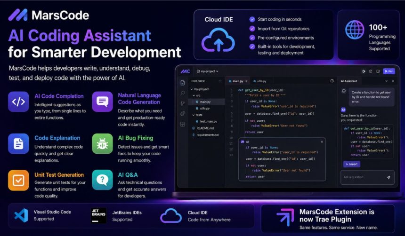
Task: Toggle the 'Pre-configured environments' checkmark
Action: [x=252, y=38]
